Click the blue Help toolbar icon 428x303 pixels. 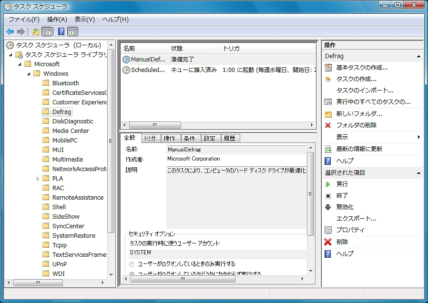(x=61, y=31)
